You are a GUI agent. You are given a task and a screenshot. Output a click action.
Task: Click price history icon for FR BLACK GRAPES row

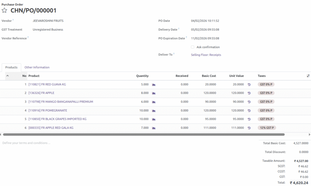coord(249,119)
